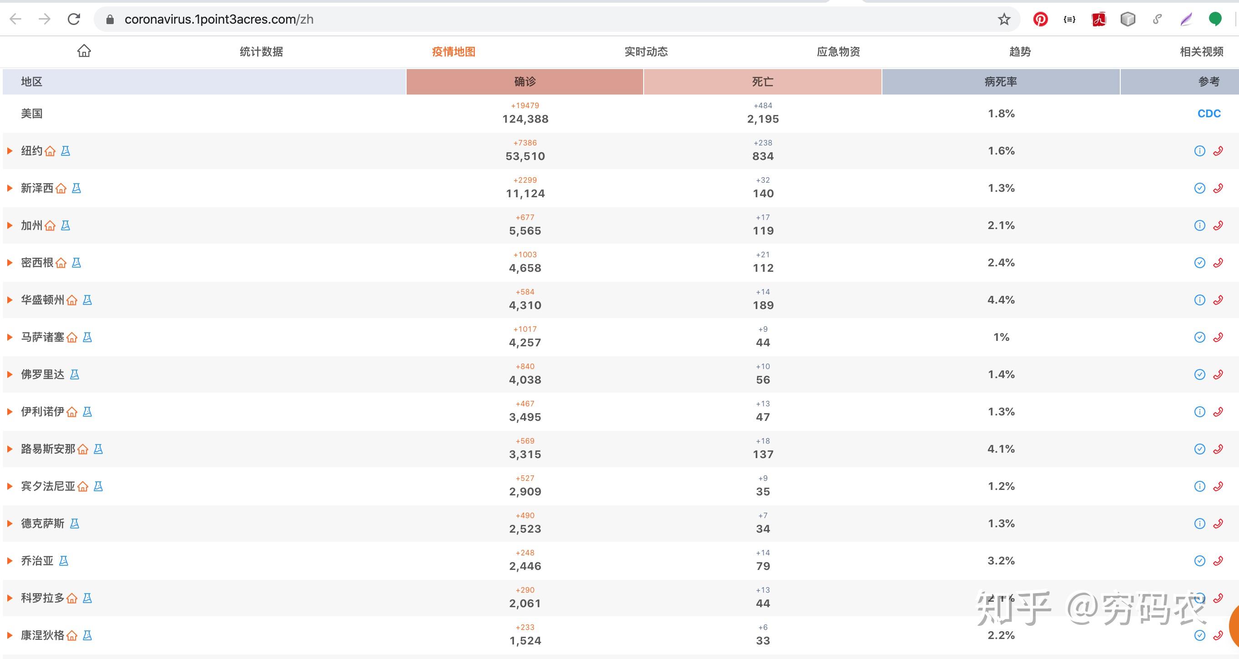
Task: Click the info icon in the 纽约 row
Action: pos(1199,151)
